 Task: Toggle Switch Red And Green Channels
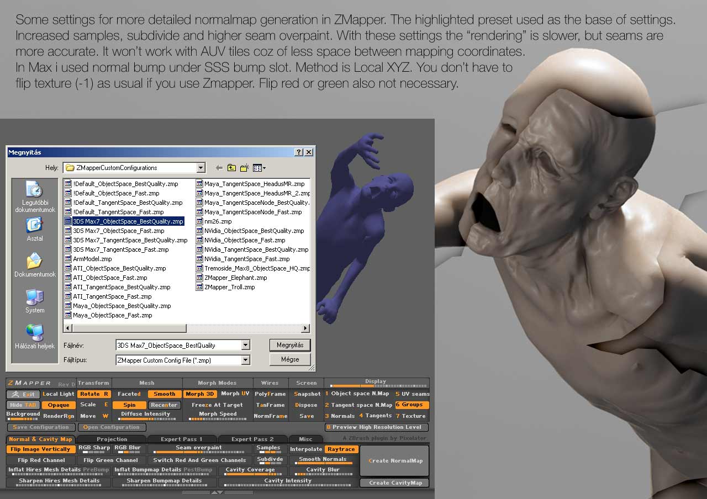(x=199, y=460)
